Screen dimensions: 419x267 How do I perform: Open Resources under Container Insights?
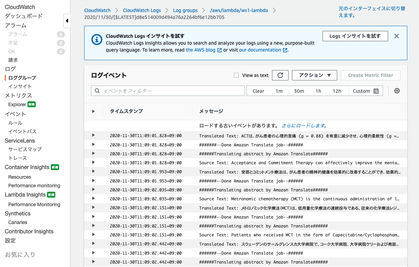click(20, 177)
